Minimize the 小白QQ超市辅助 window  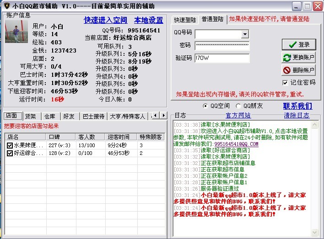(x=296, y=6)
